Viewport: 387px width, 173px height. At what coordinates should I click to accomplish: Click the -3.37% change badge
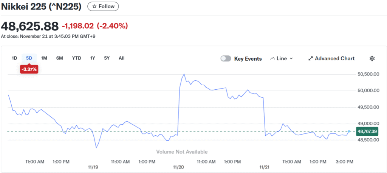point(29,69)
